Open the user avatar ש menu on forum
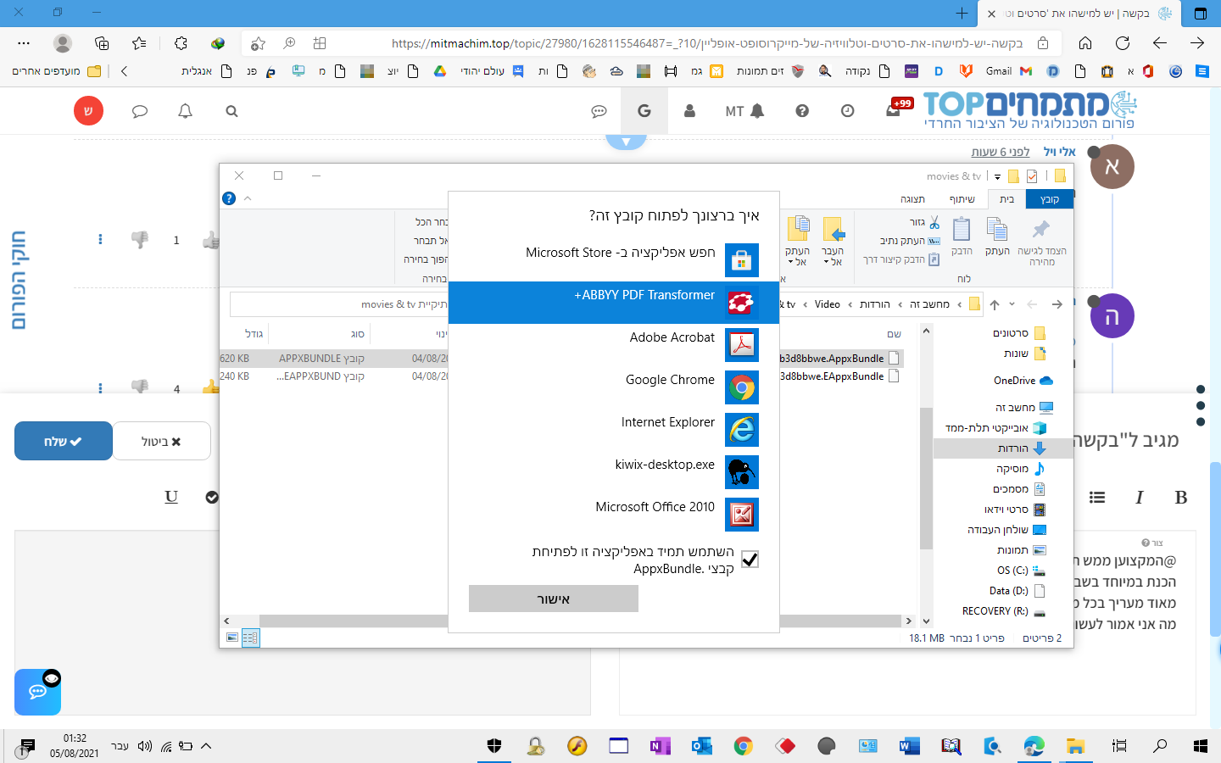 (88, 111)
